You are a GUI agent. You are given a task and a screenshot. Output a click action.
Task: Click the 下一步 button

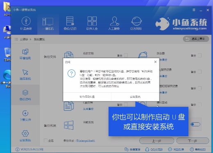pyautogui.click(x=193, y=141)
